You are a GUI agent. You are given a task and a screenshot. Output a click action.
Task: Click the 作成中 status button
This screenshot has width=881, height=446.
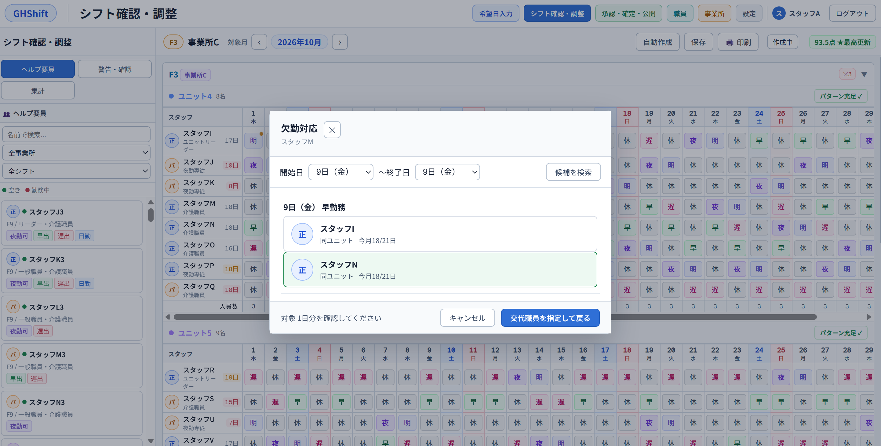782,42
